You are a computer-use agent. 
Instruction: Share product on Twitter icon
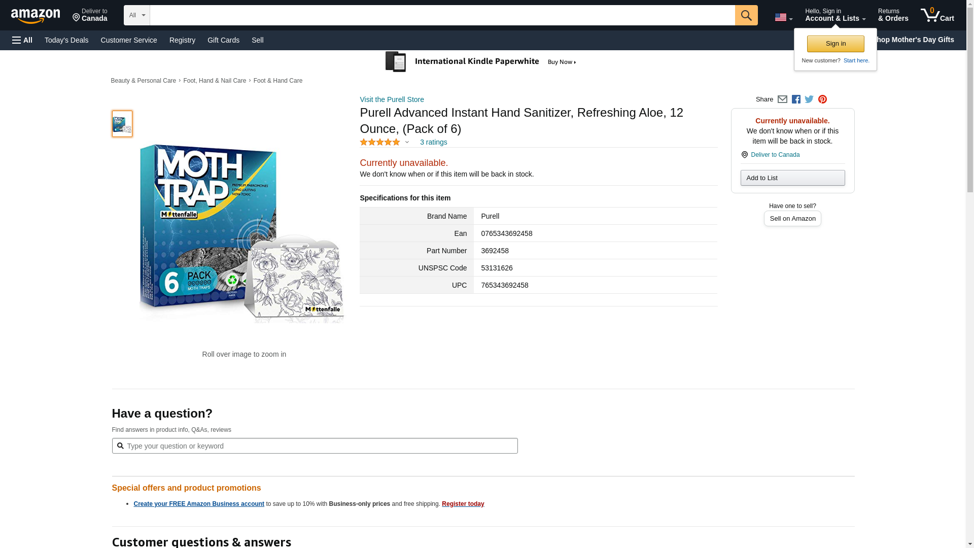click(x=809, y=99)
